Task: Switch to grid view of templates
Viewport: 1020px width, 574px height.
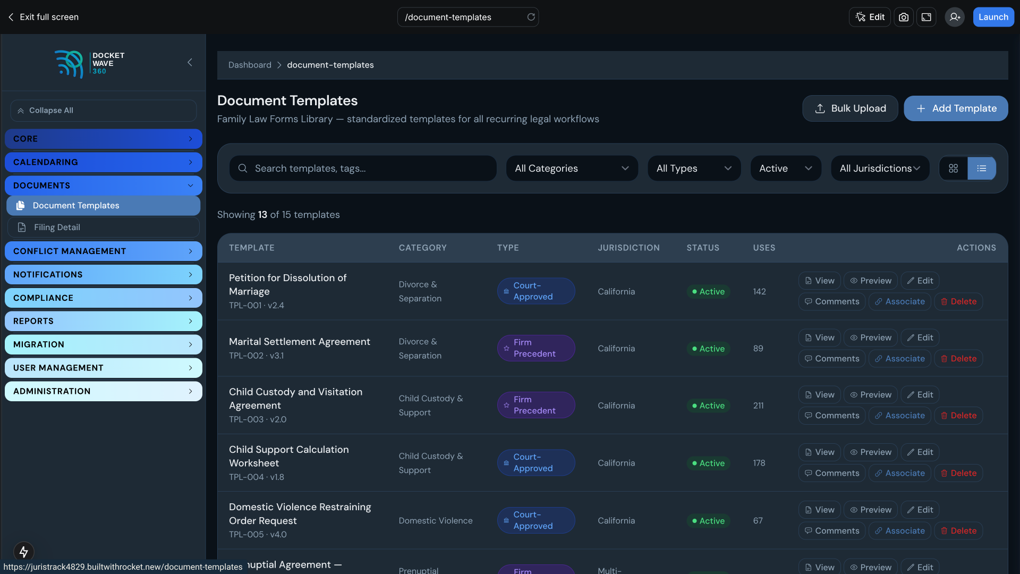Action: pos(954,168)
